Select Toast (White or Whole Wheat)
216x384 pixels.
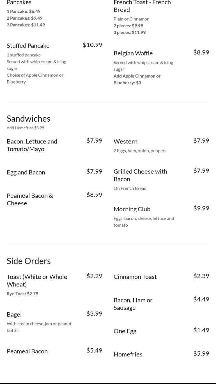point(37,280)
